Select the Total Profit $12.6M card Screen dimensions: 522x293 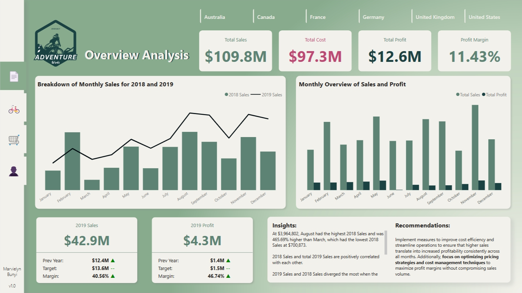(395, 51)
